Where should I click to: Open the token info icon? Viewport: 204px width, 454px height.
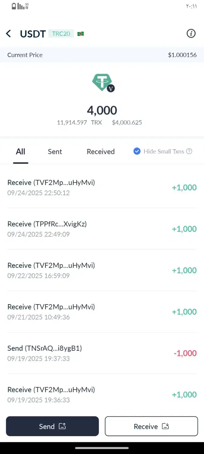[x=191, y=34]
